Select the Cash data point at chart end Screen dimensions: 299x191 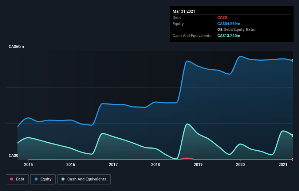point(293,136)
